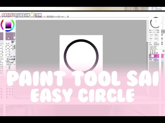
Task: Choose the Pen brush tool
Action: (x=2, y=46)
